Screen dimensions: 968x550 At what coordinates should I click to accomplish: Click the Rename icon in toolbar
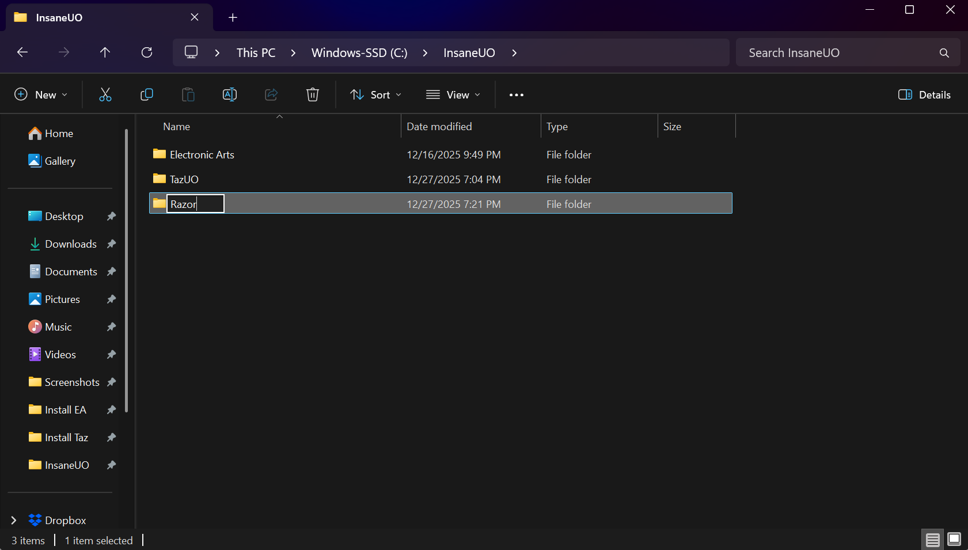pos(230,94)
